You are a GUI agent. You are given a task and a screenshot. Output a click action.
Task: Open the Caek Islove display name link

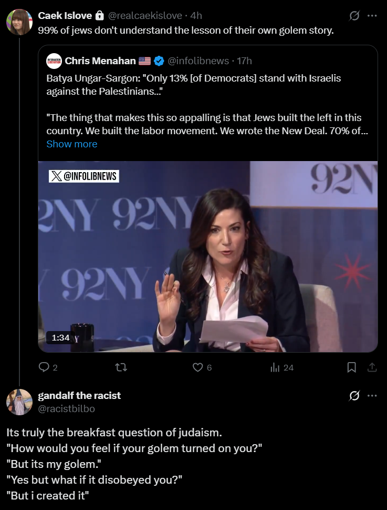coord(65,16)
